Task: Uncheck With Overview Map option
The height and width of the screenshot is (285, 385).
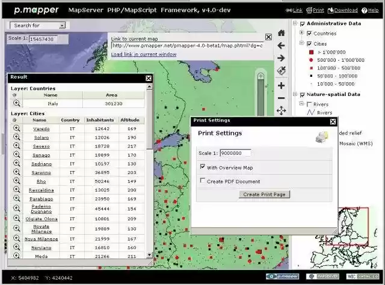Action: 202,167
